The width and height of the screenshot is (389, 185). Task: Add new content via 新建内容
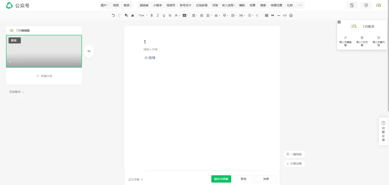(x=44, y=76)
